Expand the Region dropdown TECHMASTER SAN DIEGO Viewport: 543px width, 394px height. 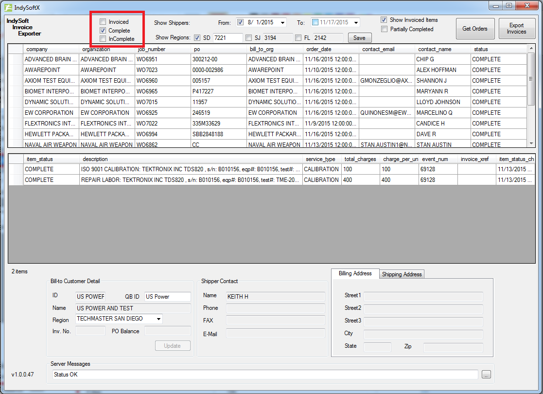(158, 319)
